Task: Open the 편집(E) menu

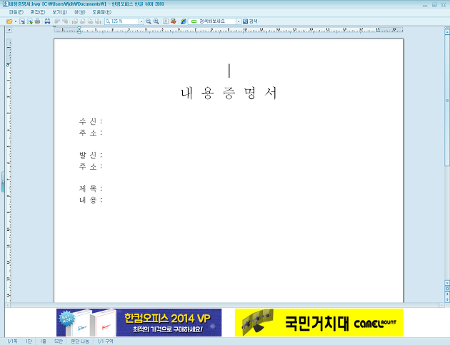Action: 38,12
